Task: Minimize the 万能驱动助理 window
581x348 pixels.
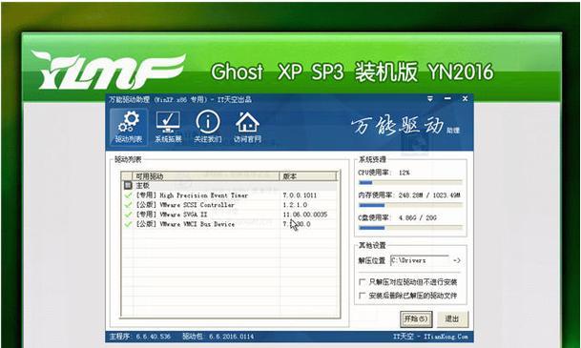Action: (x=447, y=98)
